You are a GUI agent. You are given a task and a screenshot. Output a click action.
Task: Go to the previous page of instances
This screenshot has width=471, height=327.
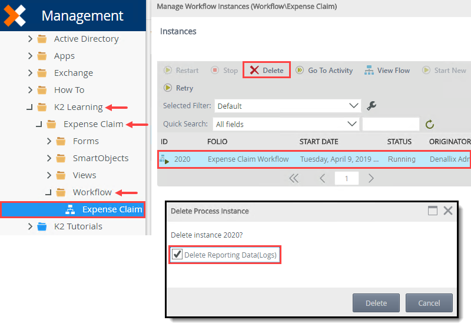click(322, 179)
